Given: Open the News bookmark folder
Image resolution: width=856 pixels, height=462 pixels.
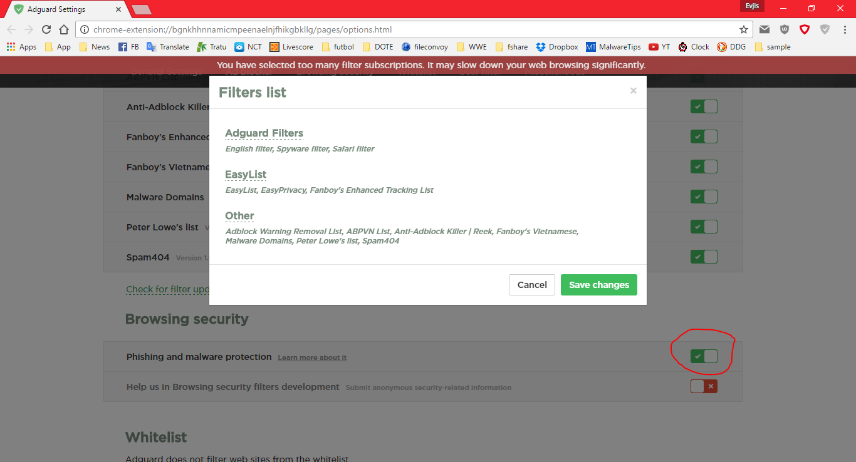Looking at the screenshot, I should pyautogui.click(x=94, y=47).
